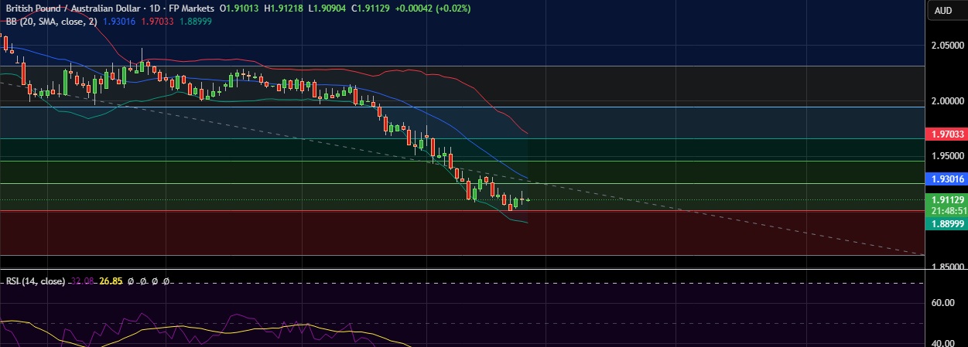Screen dimensions: 968x347
Task: Click the 2.00000 price scale tick
Action: click(x=946, y=100)
